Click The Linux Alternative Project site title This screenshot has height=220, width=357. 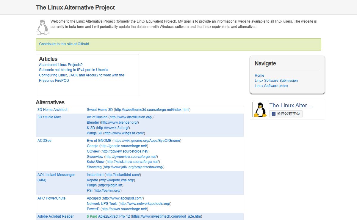point(75,7)
